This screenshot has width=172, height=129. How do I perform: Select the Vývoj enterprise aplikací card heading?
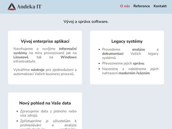coord(45,41)
